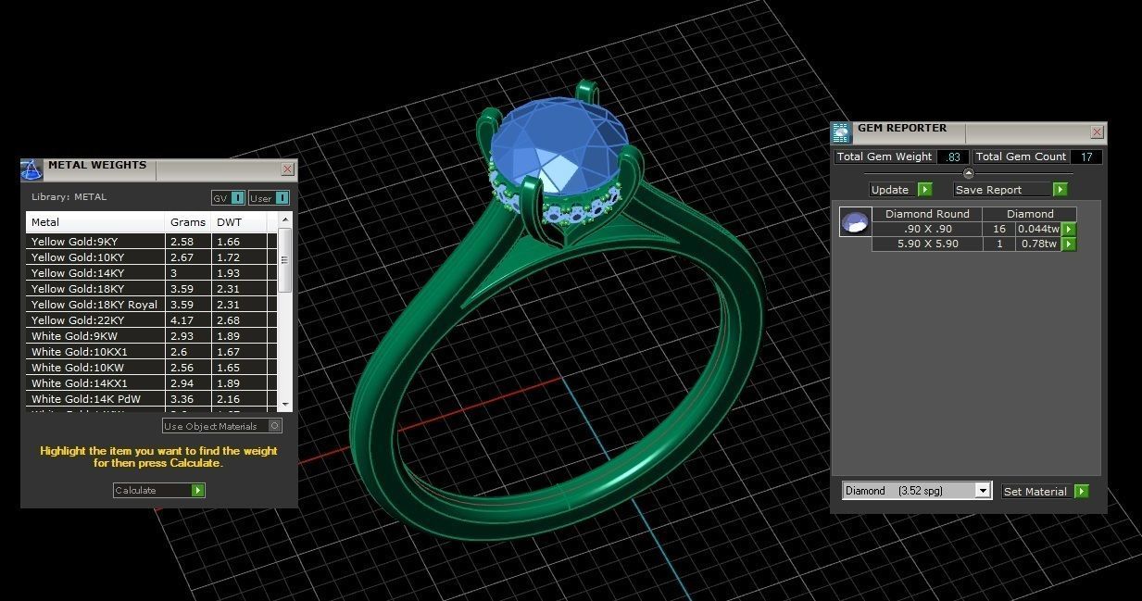Select the Yellow Gold:14KY row
Image resolution: width=1142 pixels, height=601 pixels.
pos(152,273)
